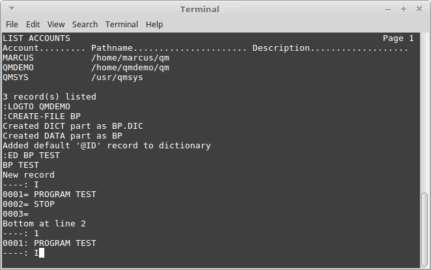431x270 pixels.
Task: Click the /home/qmdemo/qm pathname text
Action: tap(130, 68)
